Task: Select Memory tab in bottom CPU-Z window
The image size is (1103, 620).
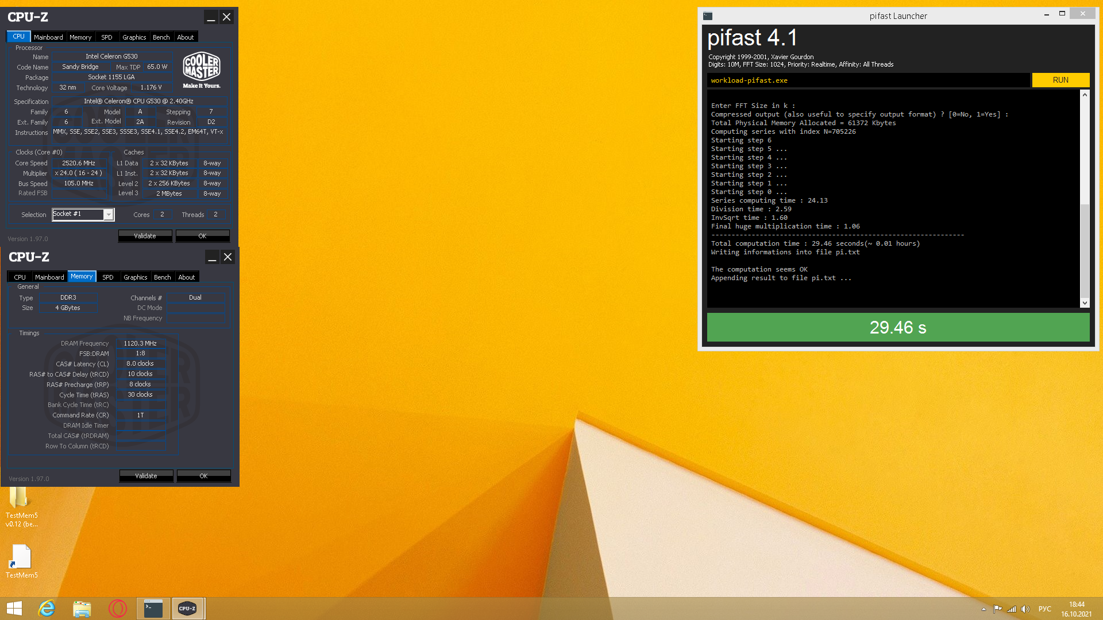Action: point(82,277)
